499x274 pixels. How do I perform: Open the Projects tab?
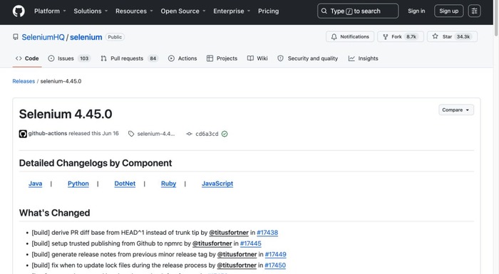222,58
